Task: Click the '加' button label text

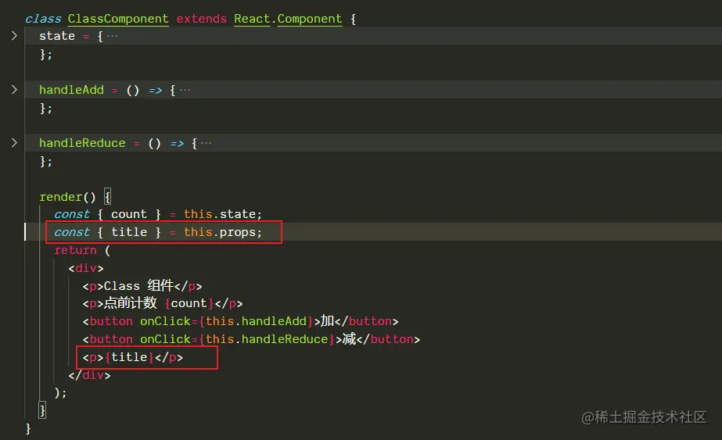Action: point(328,320)
